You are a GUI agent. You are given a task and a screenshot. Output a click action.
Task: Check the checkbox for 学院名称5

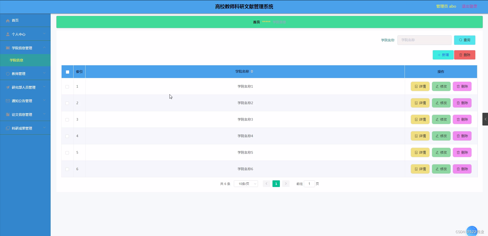coord(67,153)
